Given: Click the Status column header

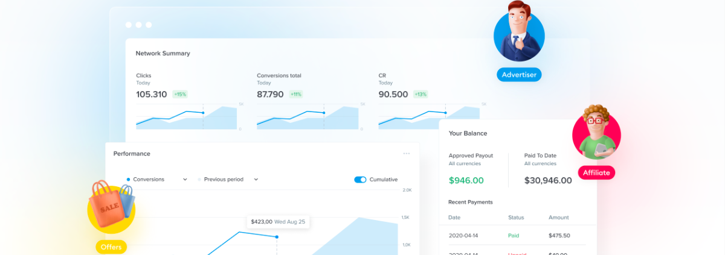Looking at the screenshot, I should [516, 218].
